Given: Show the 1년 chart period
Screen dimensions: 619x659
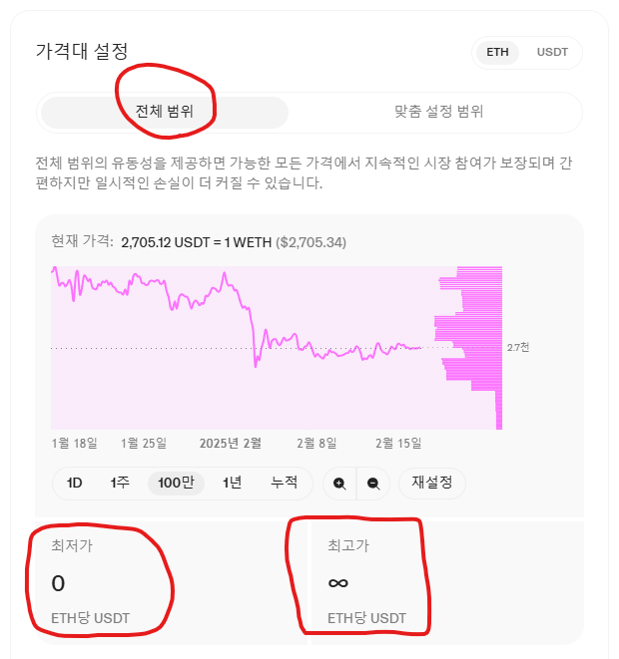Looking at the screenshot, I should [x=233, y=483].
